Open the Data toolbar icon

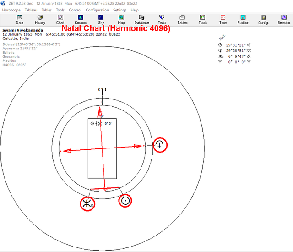pos(19,20)
